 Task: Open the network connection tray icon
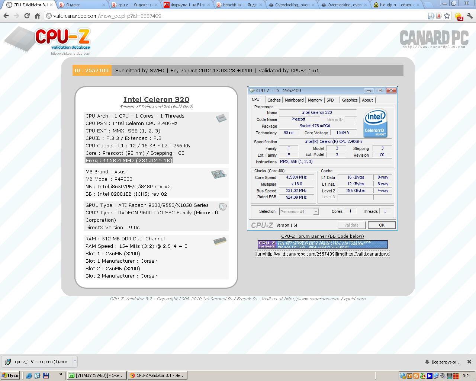pyautogui.click(x=436, y=376)
